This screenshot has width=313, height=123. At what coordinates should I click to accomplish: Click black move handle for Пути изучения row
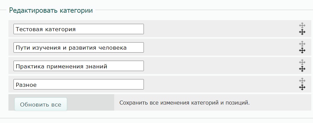coord(302,51)
